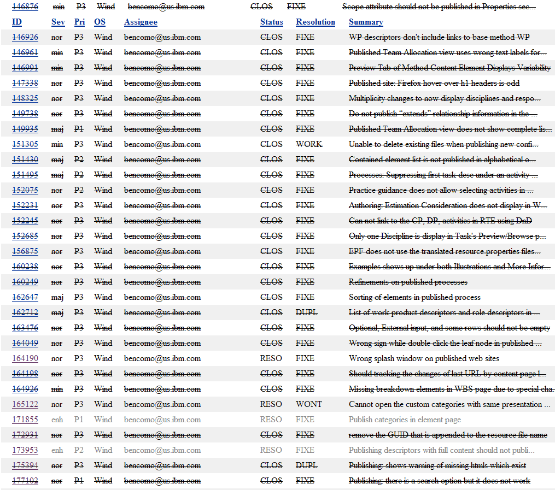The height and width of the screenshot is (490, 555).
Task: Click RESO status in bug 164190 row
Action: point(271,358)
